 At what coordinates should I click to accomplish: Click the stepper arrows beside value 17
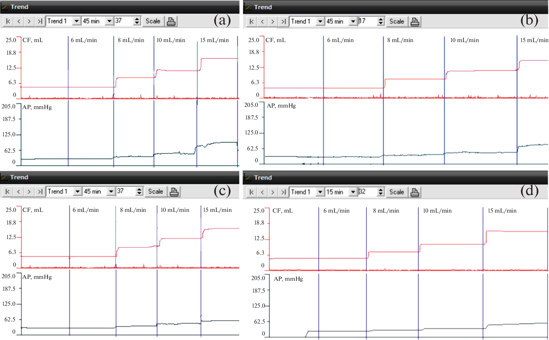click(x=381, y=22)
